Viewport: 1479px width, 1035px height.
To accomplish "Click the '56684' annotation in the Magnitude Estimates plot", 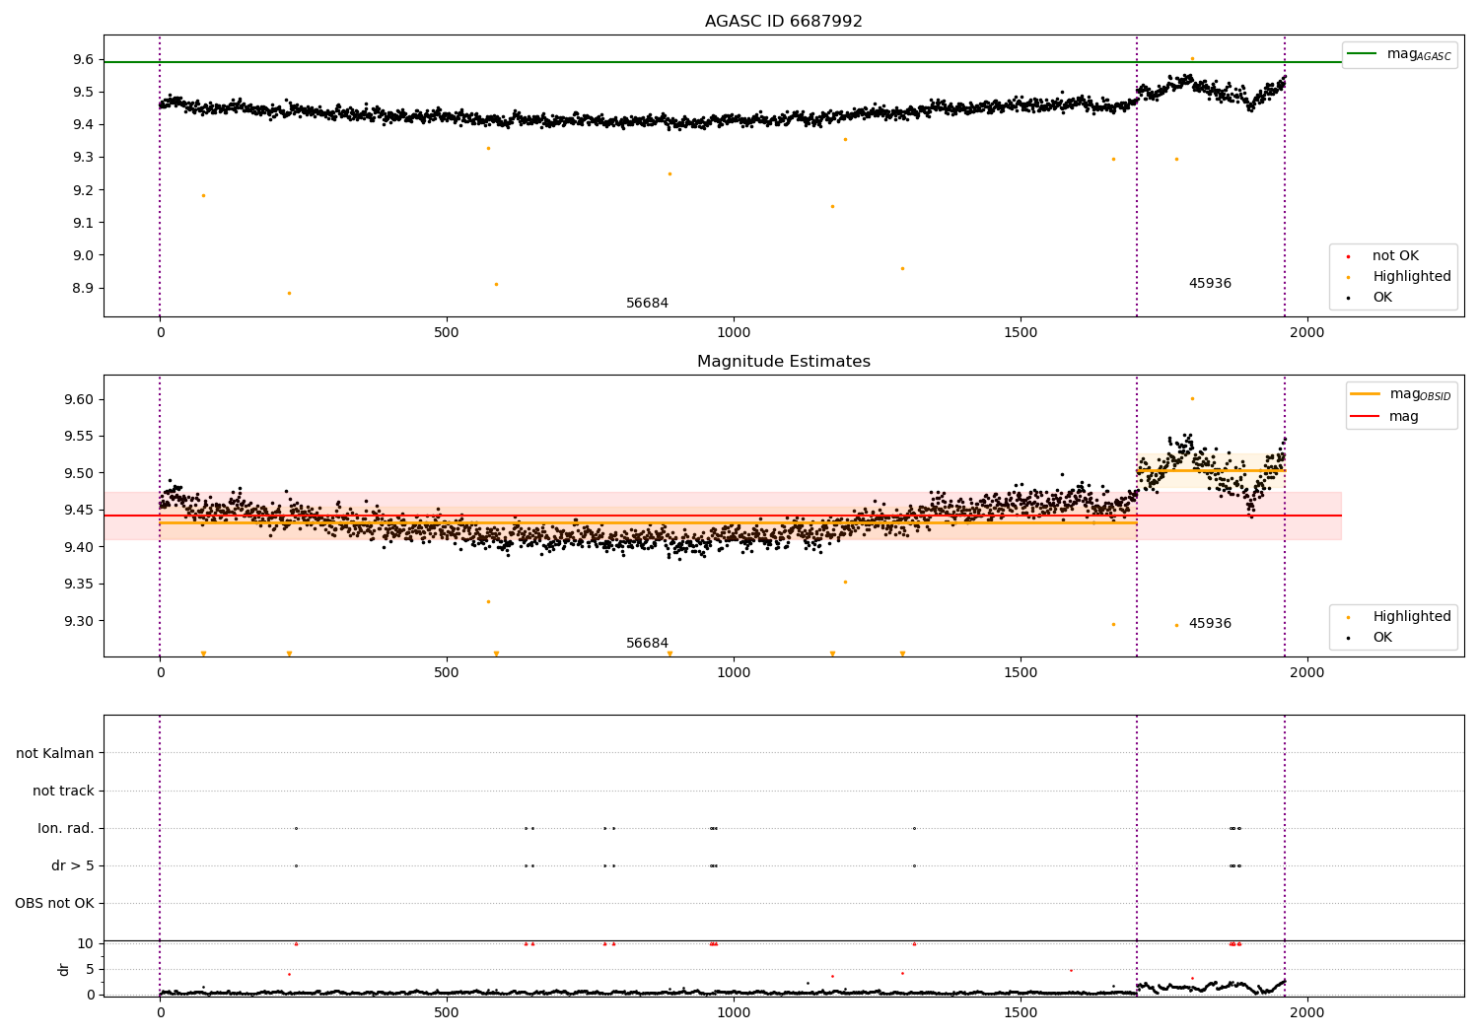I will [x=647, y=644].
